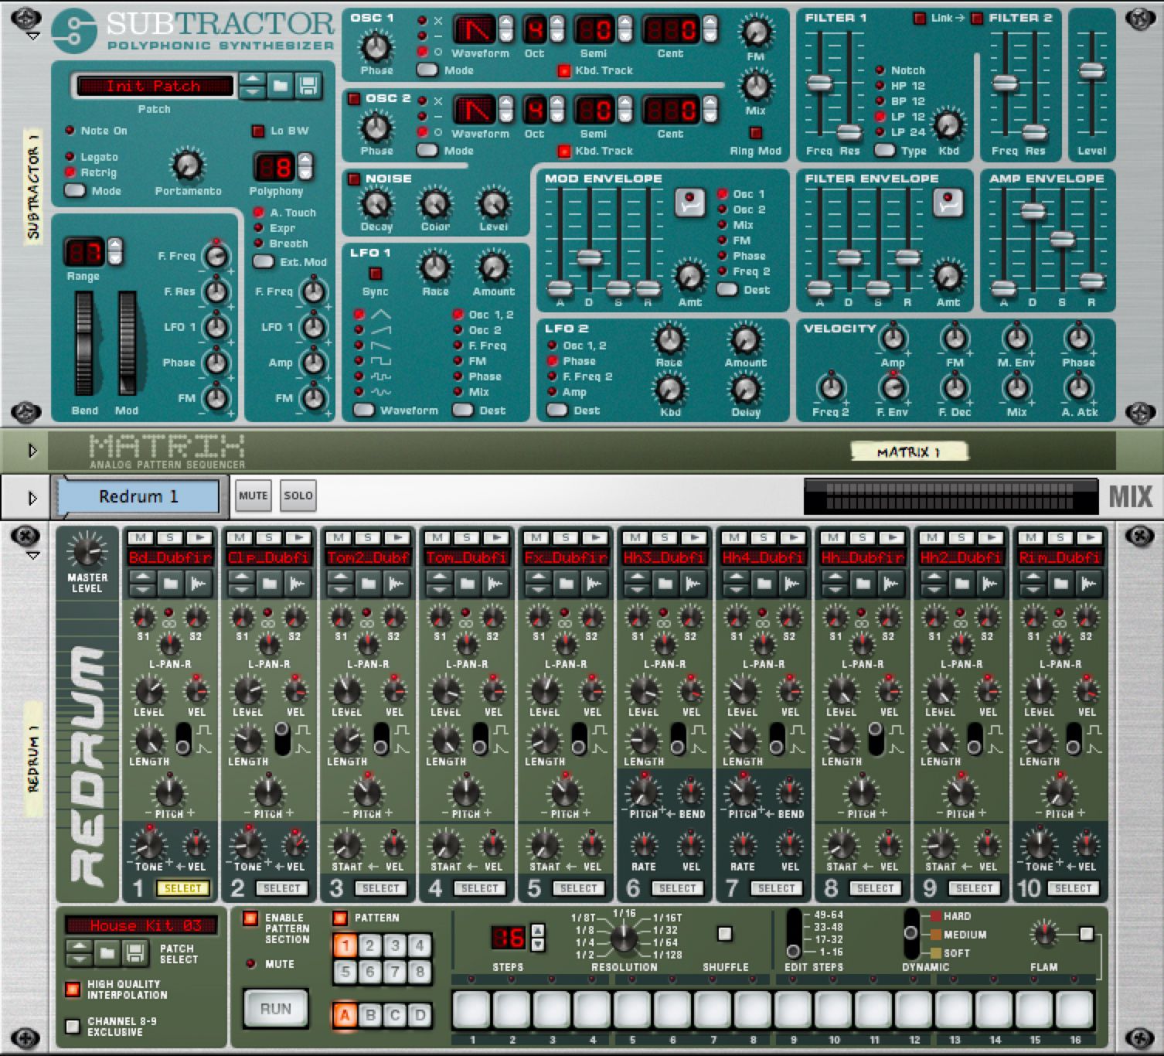Enable the Noise generator button
Image resolution: width=1164 pixels, height=1056 pixels.
(x=354, y=179)
